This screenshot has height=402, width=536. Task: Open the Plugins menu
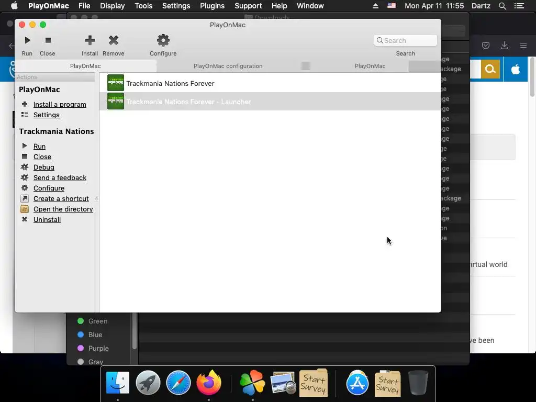click(213, 6)
